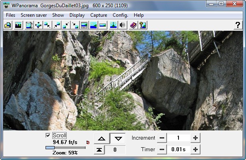Click the framed landscape with bar icon
Image resolution: width=246 pixels, height=160 pixels.
(84, 25)
